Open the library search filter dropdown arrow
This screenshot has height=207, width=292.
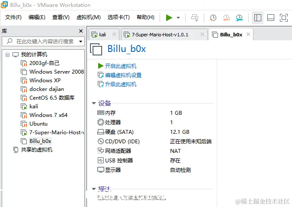80,42
